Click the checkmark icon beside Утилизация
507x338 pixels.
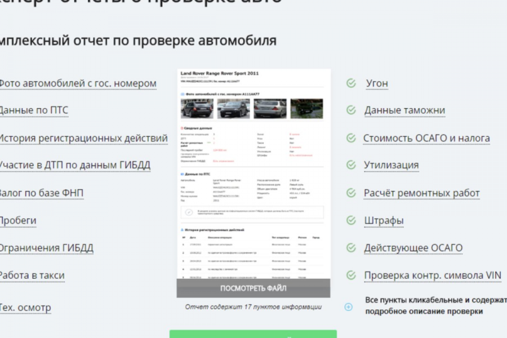point(351,165)
